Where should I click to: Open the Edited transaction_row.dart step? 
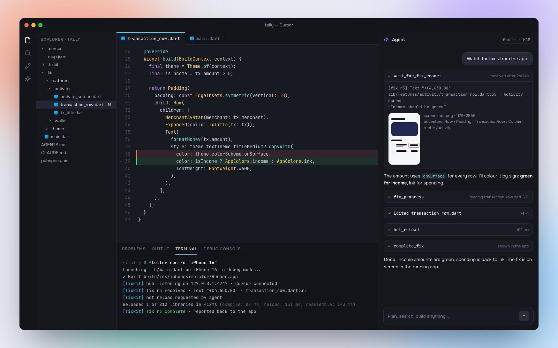pos(458,213)
